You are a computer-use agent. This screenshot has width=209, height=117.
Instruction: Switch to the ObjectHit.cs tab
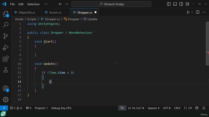[x=26, y=12]
